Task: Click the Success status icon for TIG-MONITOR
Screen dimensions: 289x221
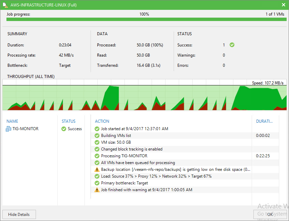Action: click(x=64, y=129)
